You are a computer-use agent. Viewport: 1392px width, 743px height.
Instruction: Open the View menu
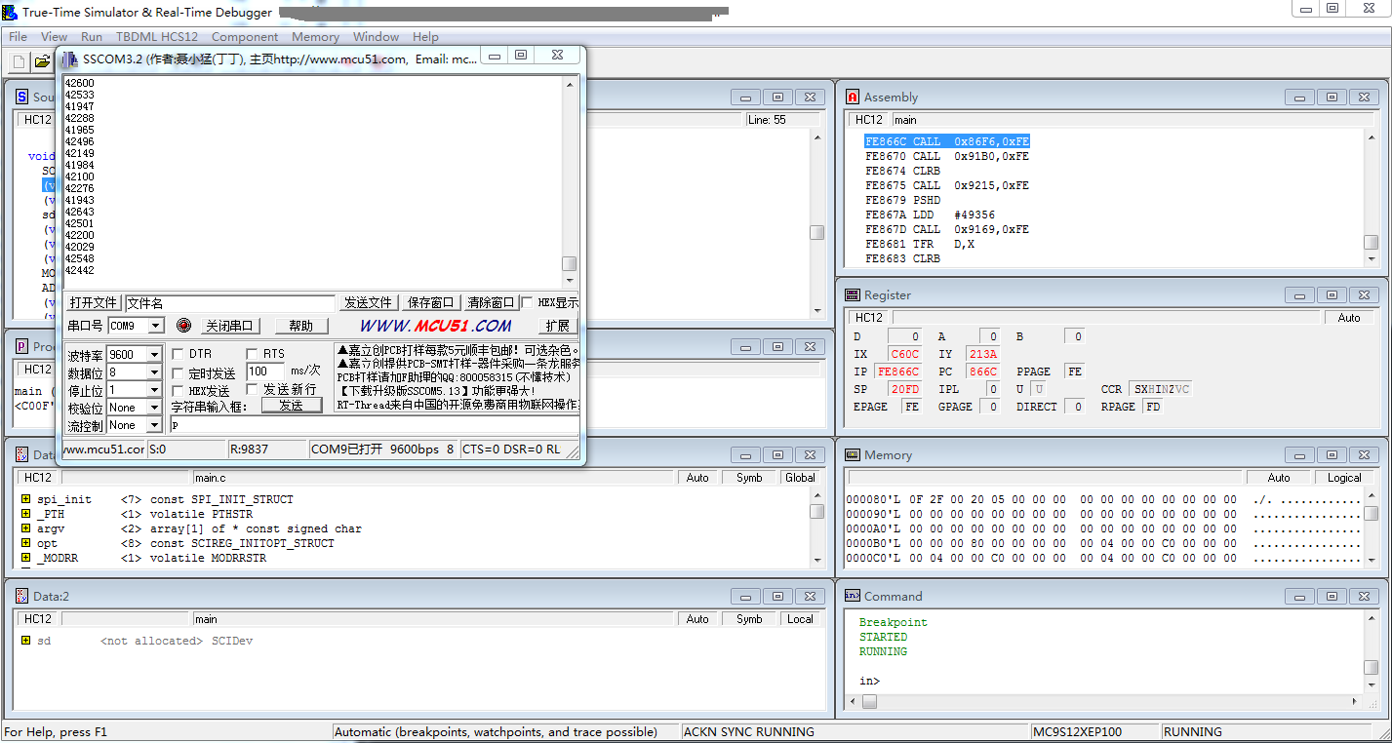54,37
